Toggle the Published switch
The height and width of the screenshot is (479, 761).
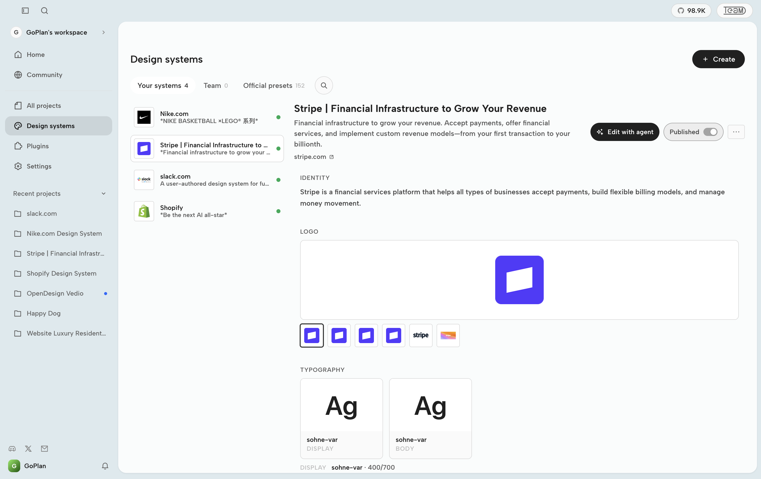click(710, 132)
